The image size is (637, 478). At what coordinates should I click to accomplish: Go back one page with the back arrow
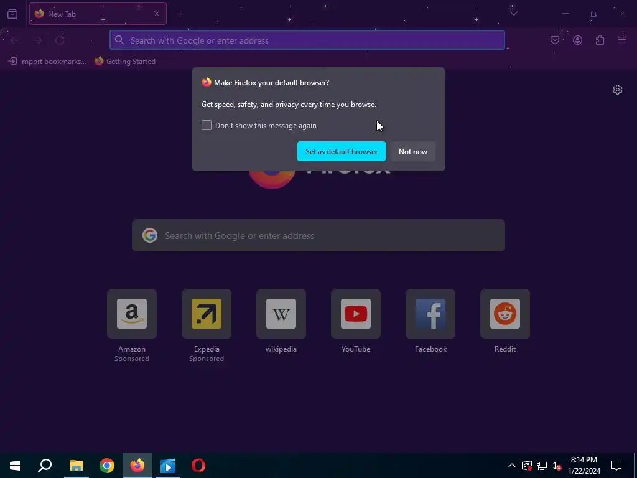click(x=15, y=40)
